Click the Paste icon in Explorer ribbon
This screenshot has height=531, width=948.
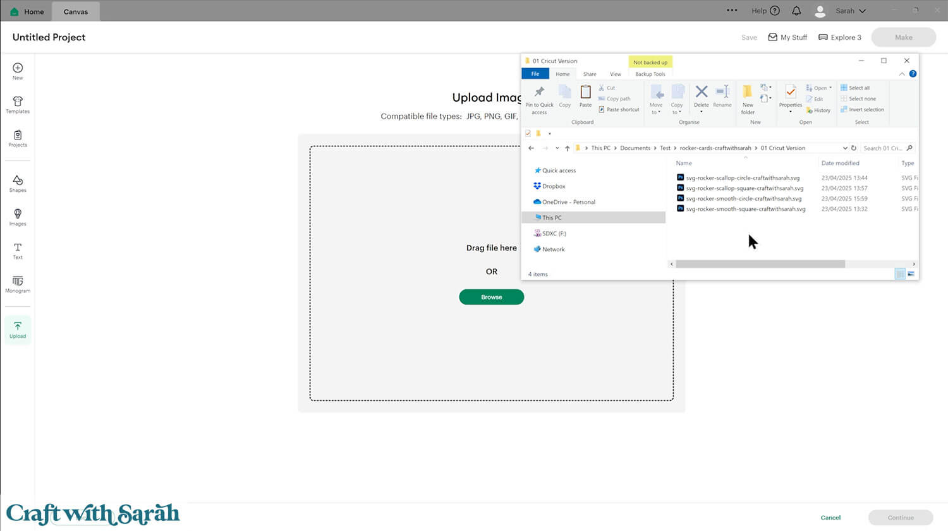[586, 95]
